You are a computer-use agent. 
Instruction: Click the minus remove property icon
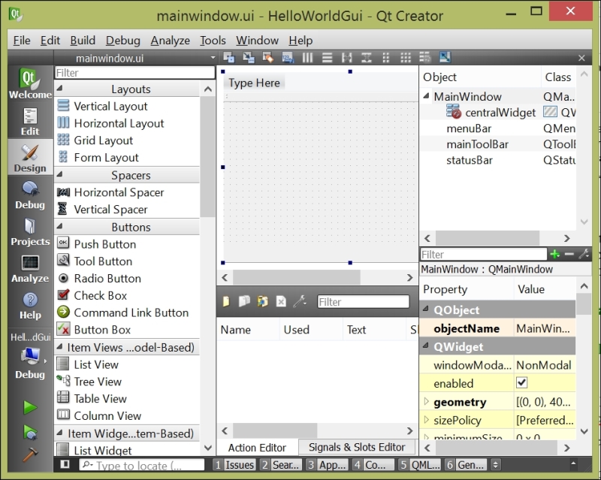point(569,254)
